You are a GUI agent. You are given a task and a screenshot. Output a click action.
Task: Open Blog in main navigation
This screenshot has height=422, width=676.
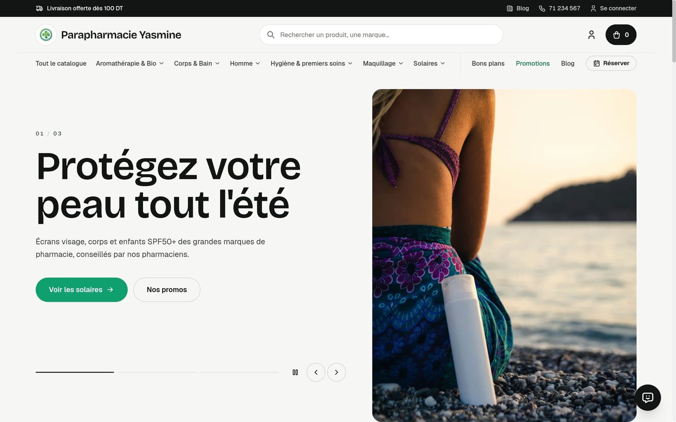click(x=568, y=63)
